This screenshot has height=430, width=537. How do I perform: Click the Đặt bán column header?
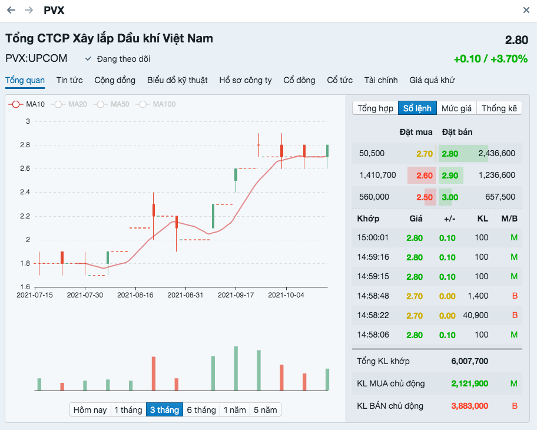point(457,133)
